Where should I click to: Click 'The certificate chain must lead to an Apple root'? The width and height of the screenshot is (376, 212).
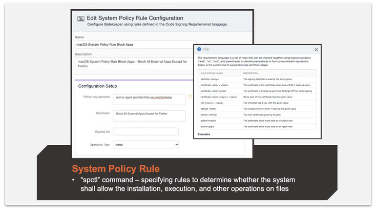pyautogui.click(x=268, y=127)
